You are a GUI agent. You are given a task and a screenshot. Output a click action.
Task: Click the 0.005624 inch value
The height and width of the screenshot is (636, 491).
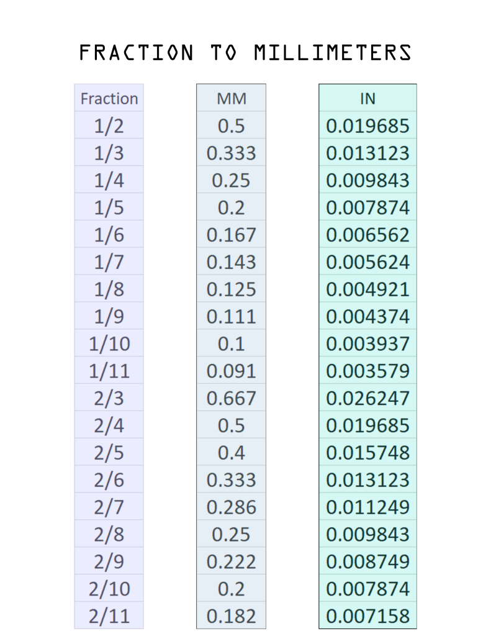tap(367, 261)
